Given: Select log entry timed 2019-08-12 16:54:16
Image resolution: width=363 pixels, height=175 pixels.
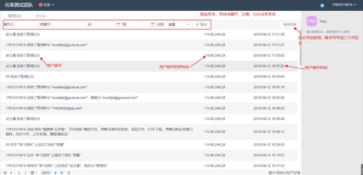Looking at the screenshot, I should 149,87.
